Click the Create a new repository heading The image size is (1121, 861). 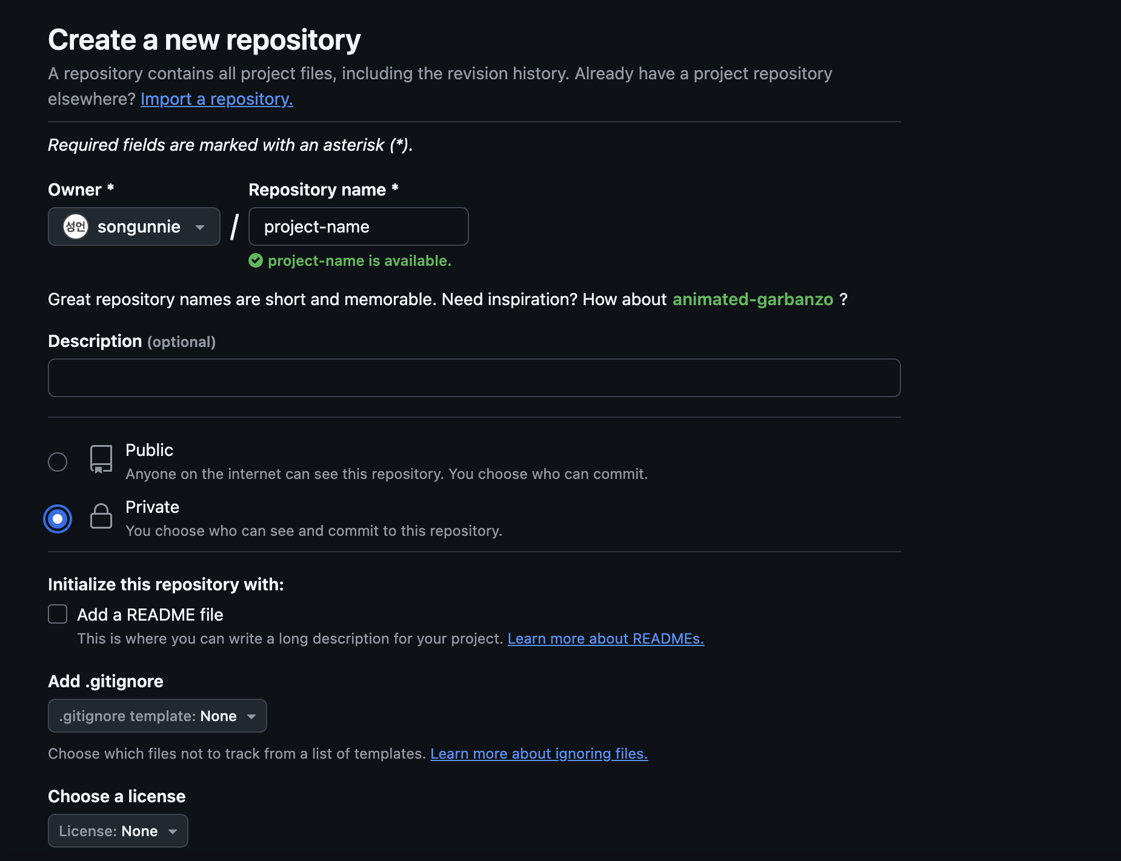pyautogui.click(x=204, y=39)
